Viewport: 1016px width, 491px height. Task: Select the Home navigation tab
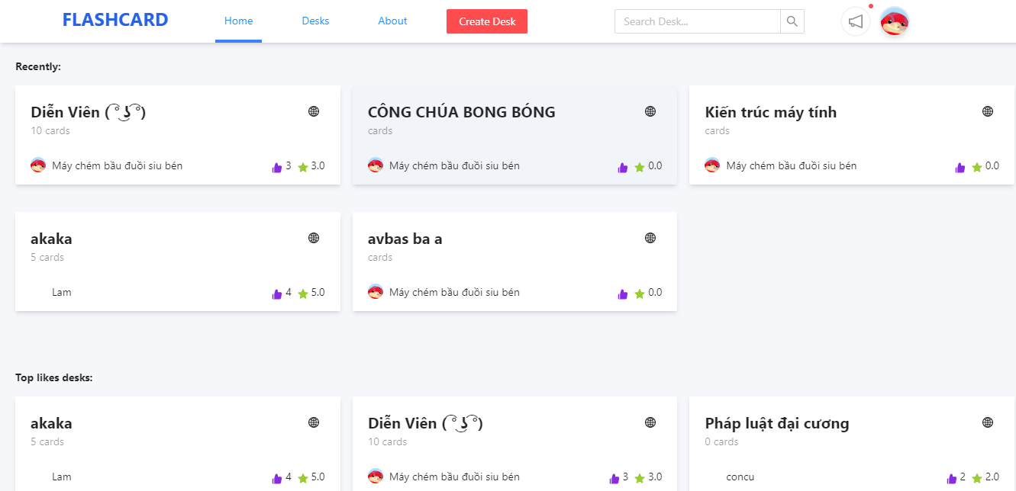coord(238,21)
